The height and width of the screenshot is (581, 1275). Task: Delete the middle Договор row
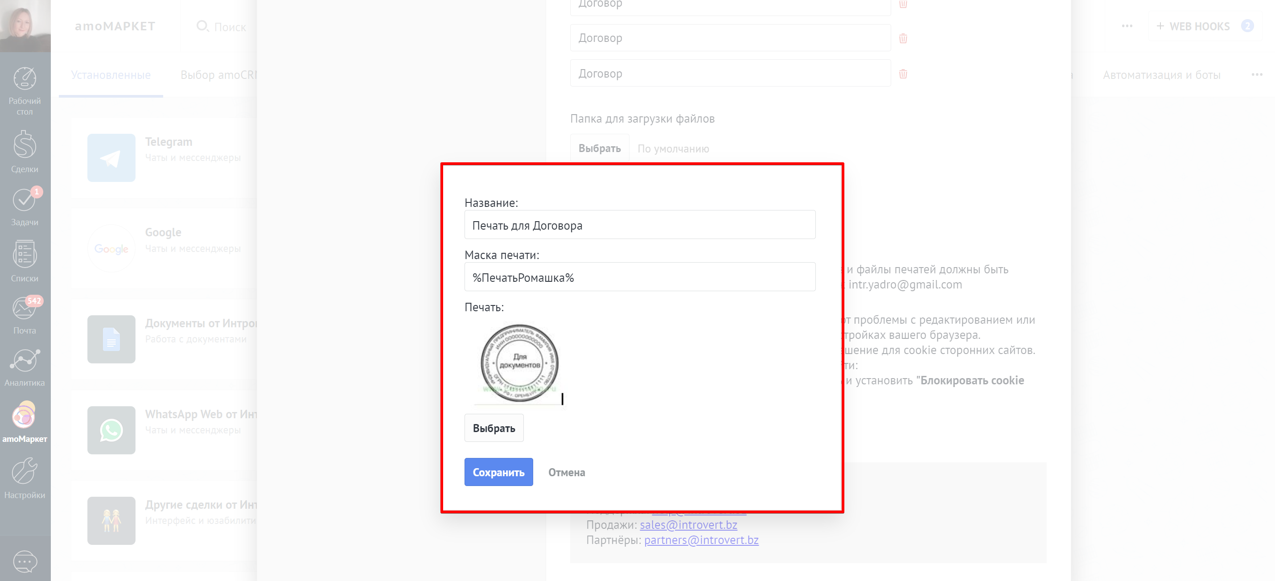click(x=903, y=38)
